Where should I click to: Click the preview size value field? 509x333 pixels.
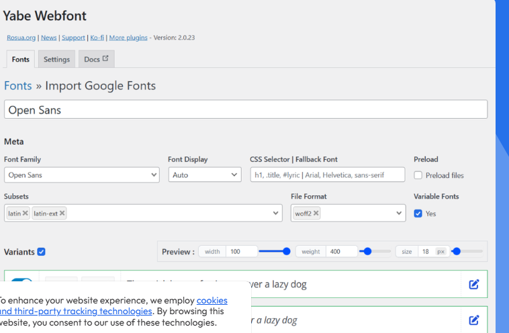click(x=426, y=252)
